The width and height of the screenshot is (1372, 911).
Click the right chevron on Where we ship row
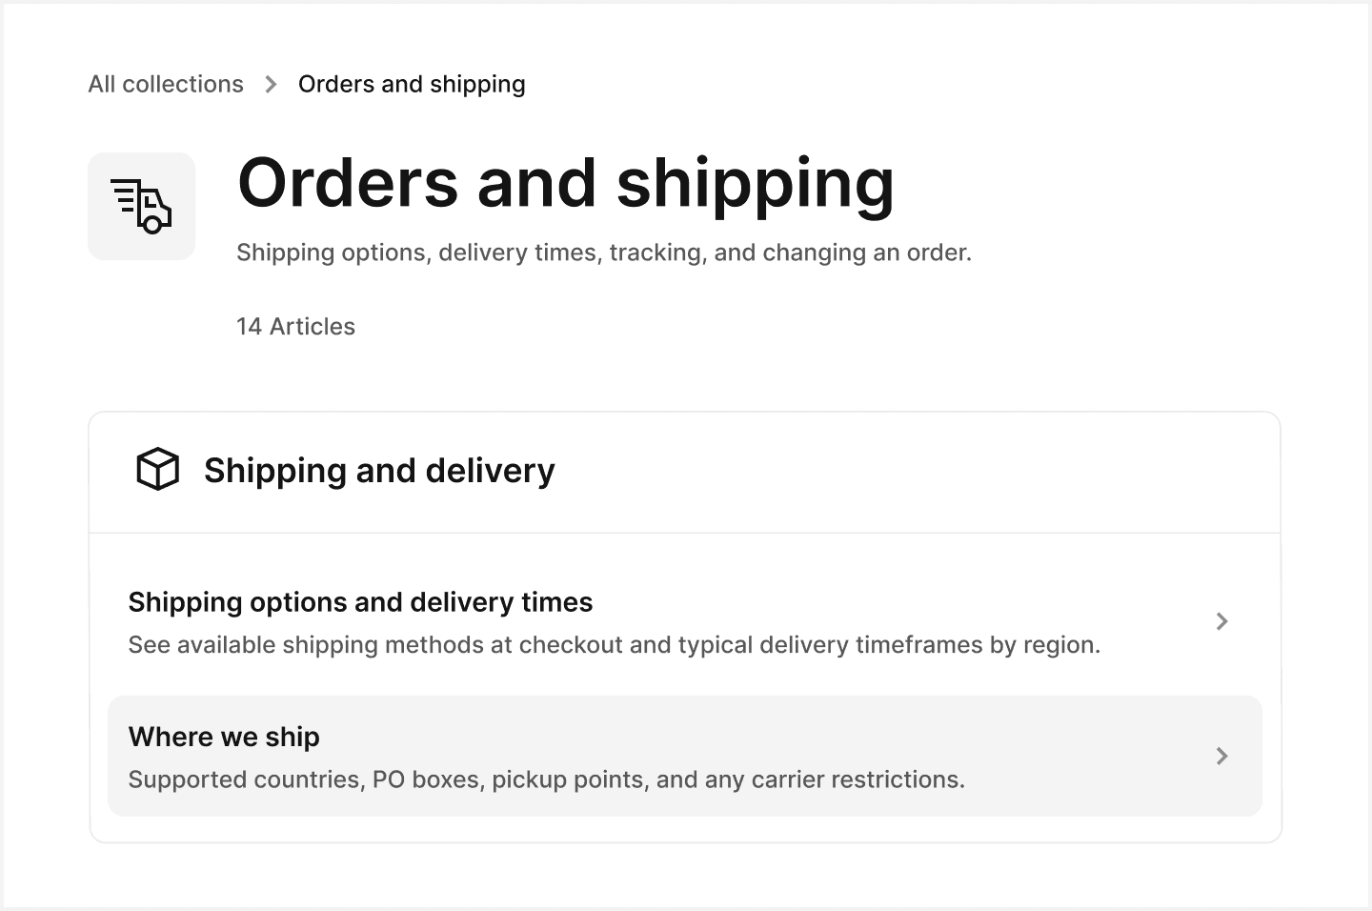1222,756
